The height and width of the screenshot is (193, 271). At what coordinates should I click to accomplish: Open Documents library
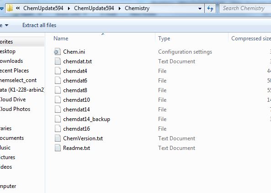[12, 138]
